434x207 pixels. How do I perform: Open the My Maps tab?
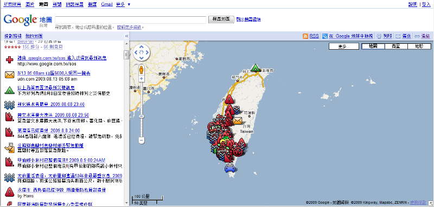click(x=34, y=36)
